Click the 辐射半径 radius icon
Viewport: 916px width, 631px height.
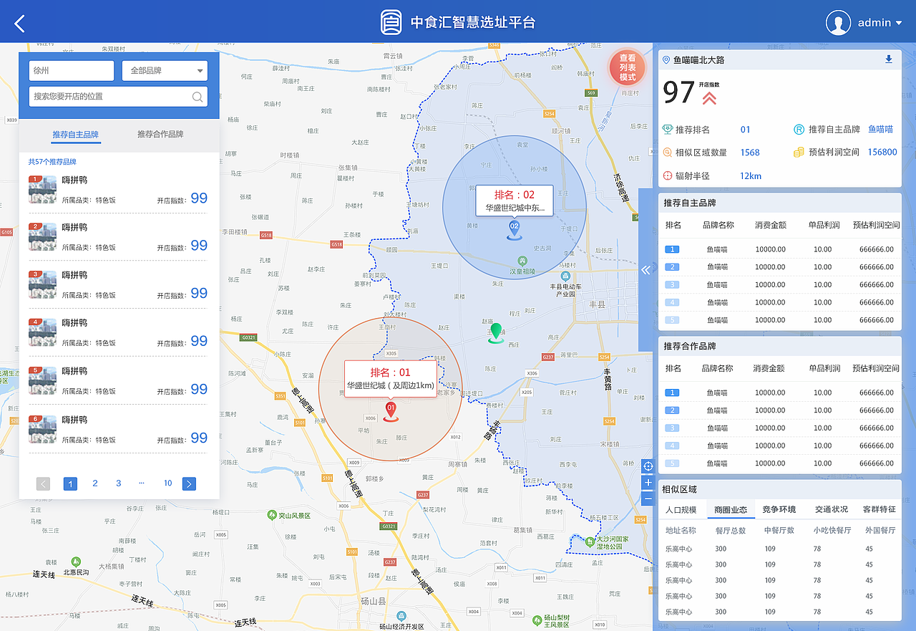click(x=668, y=175)
